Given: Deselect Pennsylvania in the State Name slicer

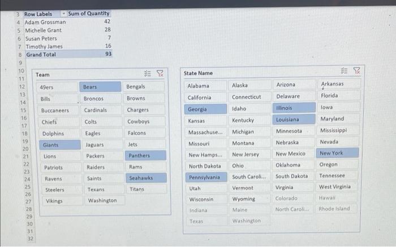Looking at the screenshot, I should (x=206, y=177).
